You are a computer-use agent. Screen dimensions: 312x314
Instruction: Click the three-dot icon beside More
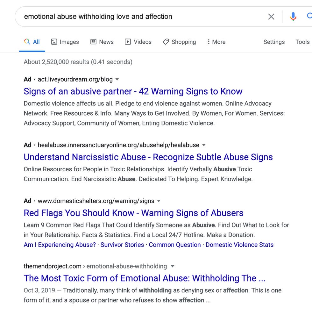(209, 42)
